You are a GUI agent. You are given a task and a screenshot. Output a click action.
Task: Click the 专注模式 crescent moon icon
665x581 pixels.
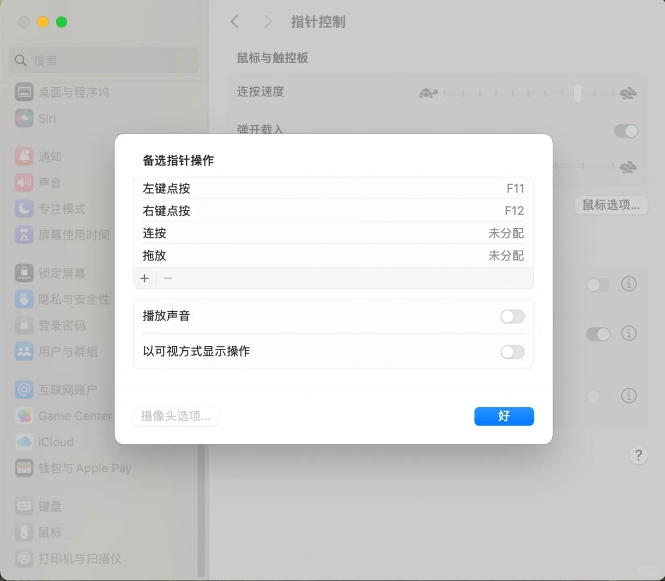(x=24, y=209)
